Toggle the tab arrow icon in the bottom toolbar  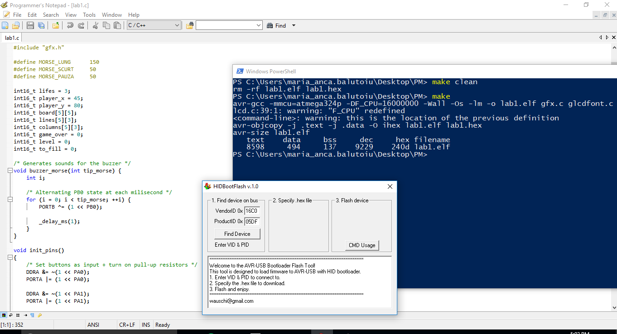tap(25, 315)
